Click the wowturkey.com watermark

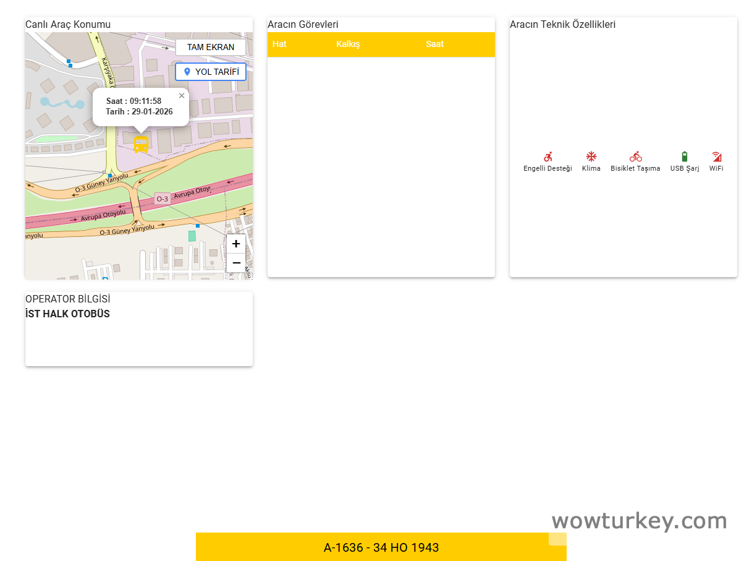click(639, 521)
